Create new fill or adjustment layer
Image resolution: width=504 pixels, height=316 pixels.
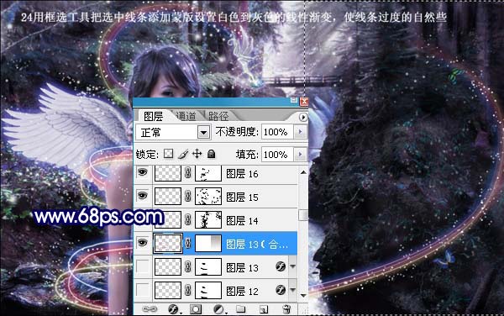click(219, 309)
